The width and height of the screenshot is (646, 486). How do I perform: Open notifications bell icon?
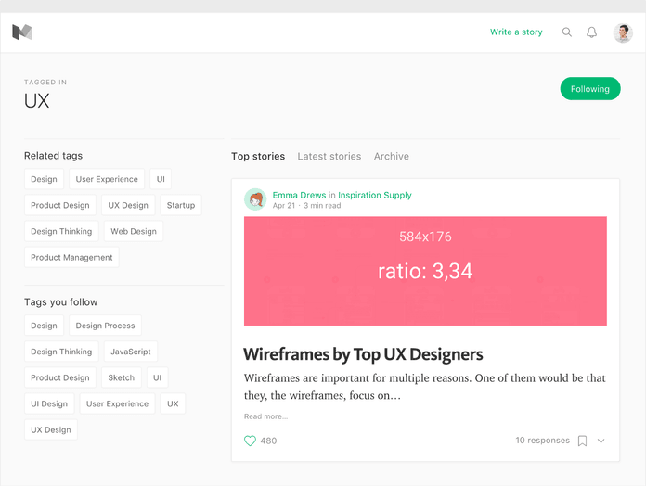(591, 32)
